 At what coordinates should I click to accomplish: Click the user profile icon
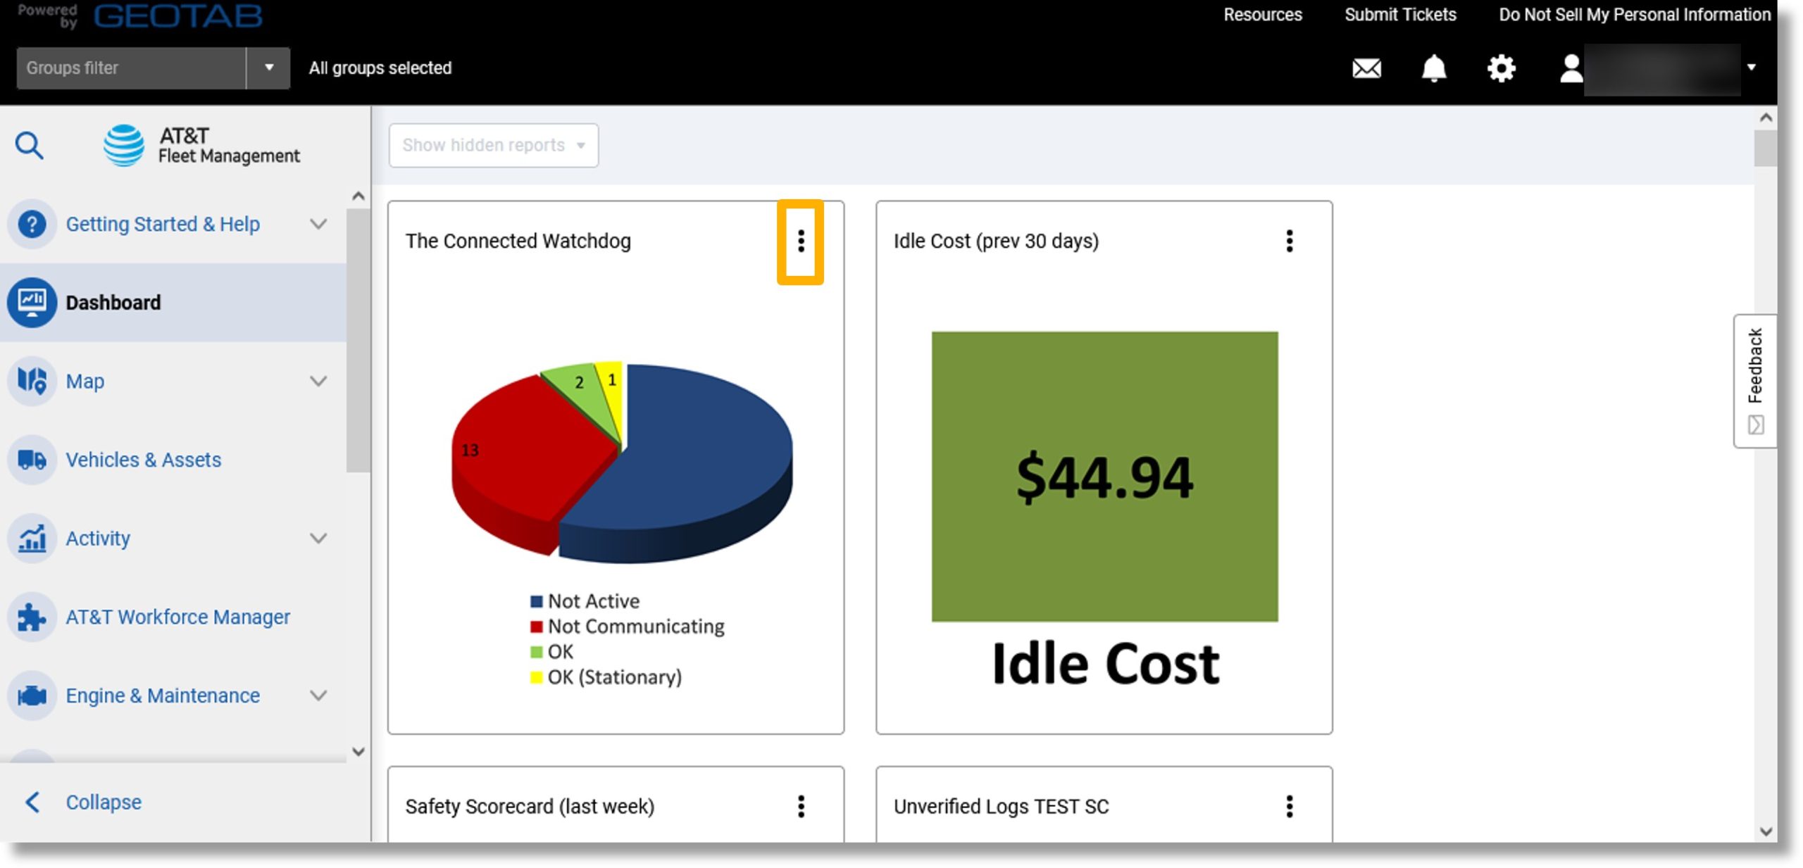click(x=1570, y=67)
